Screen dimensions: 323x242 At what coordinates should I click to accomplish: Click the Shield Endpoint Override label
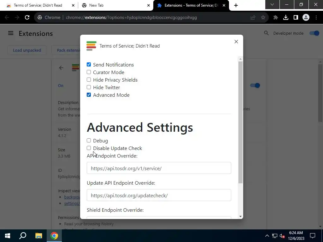115,210
